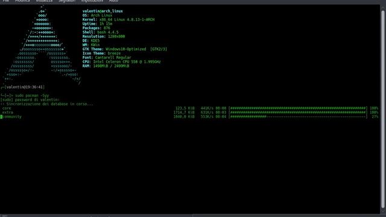Click the 'core' repository name

click(7, 108)
